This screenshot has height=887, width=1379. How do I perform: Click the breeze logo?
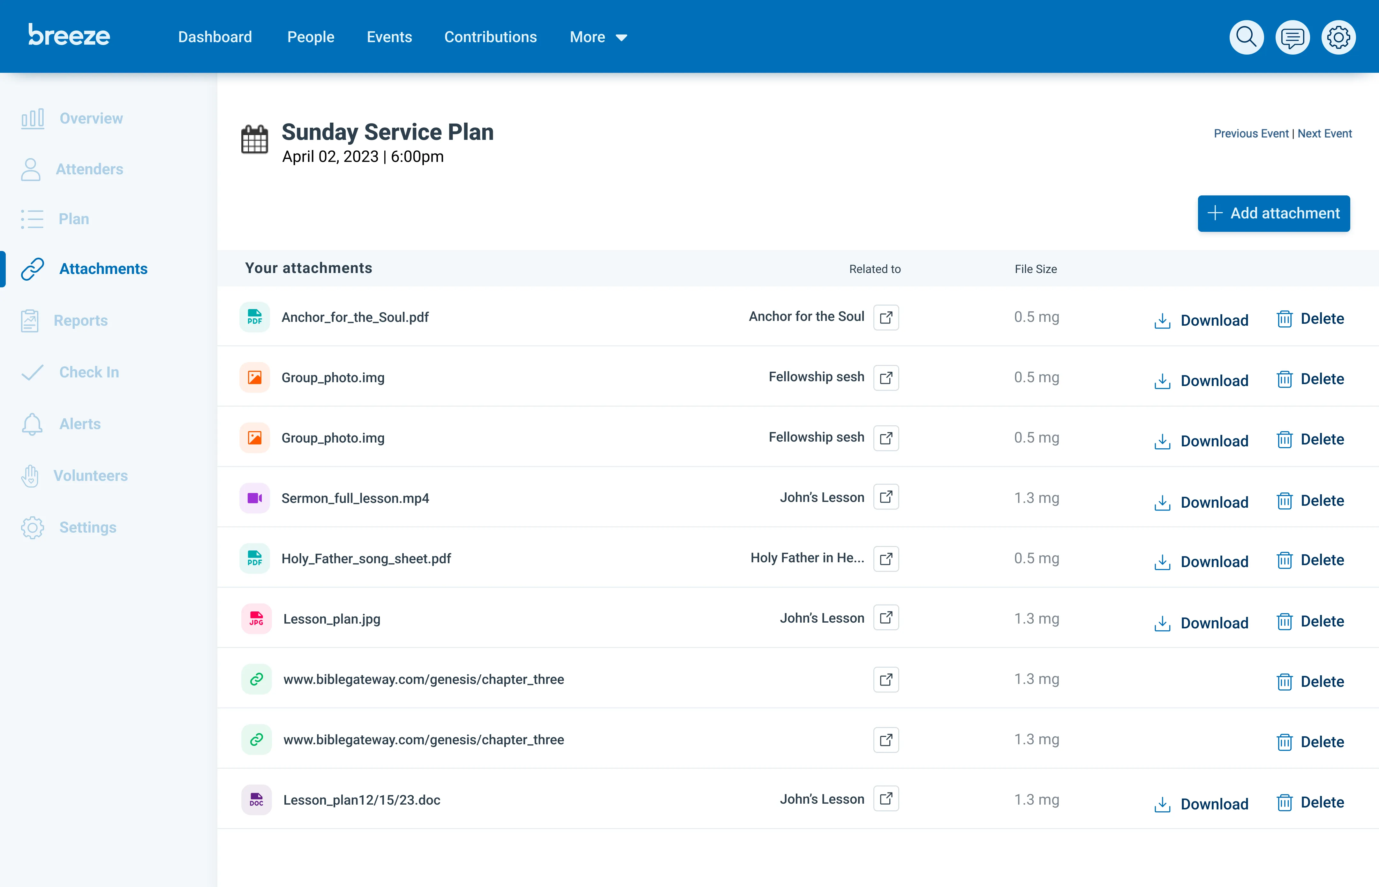pos(69,36)
